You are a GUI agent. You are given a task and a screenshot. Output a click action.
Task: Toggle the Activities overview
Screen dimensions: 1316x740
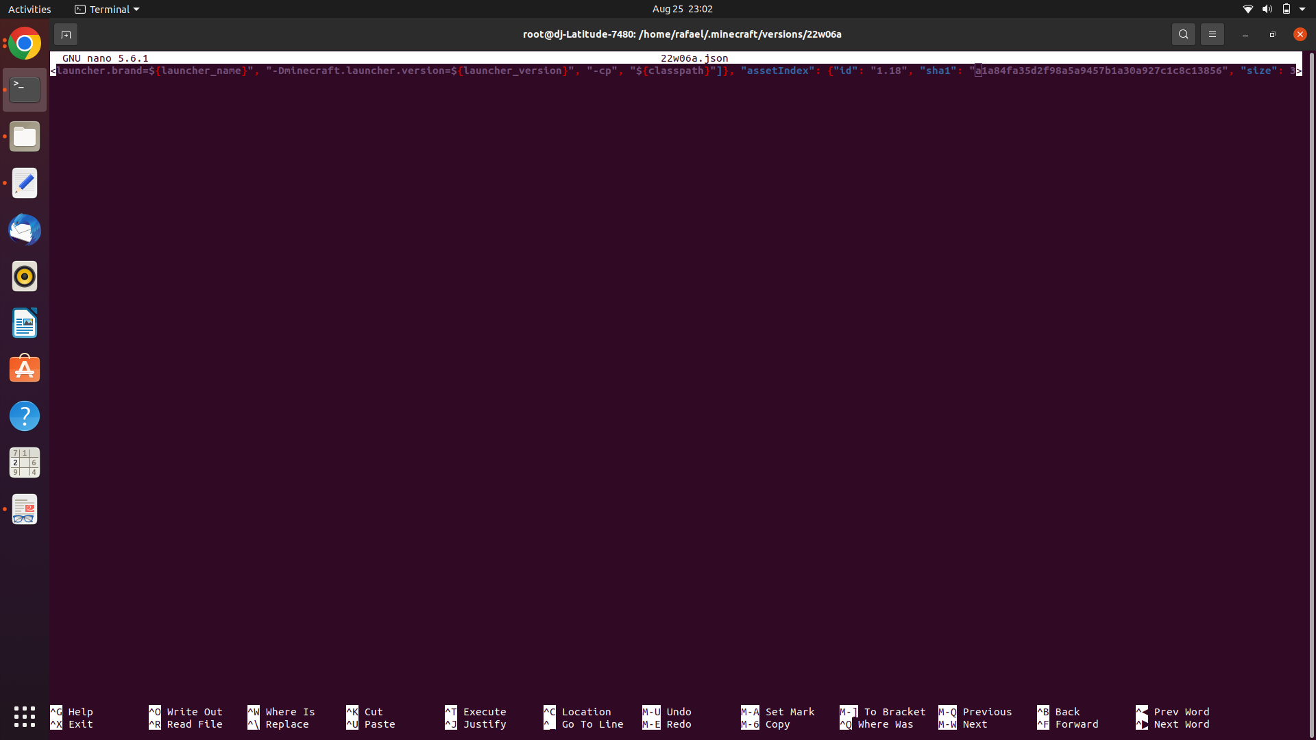click(x=29, y=9)
